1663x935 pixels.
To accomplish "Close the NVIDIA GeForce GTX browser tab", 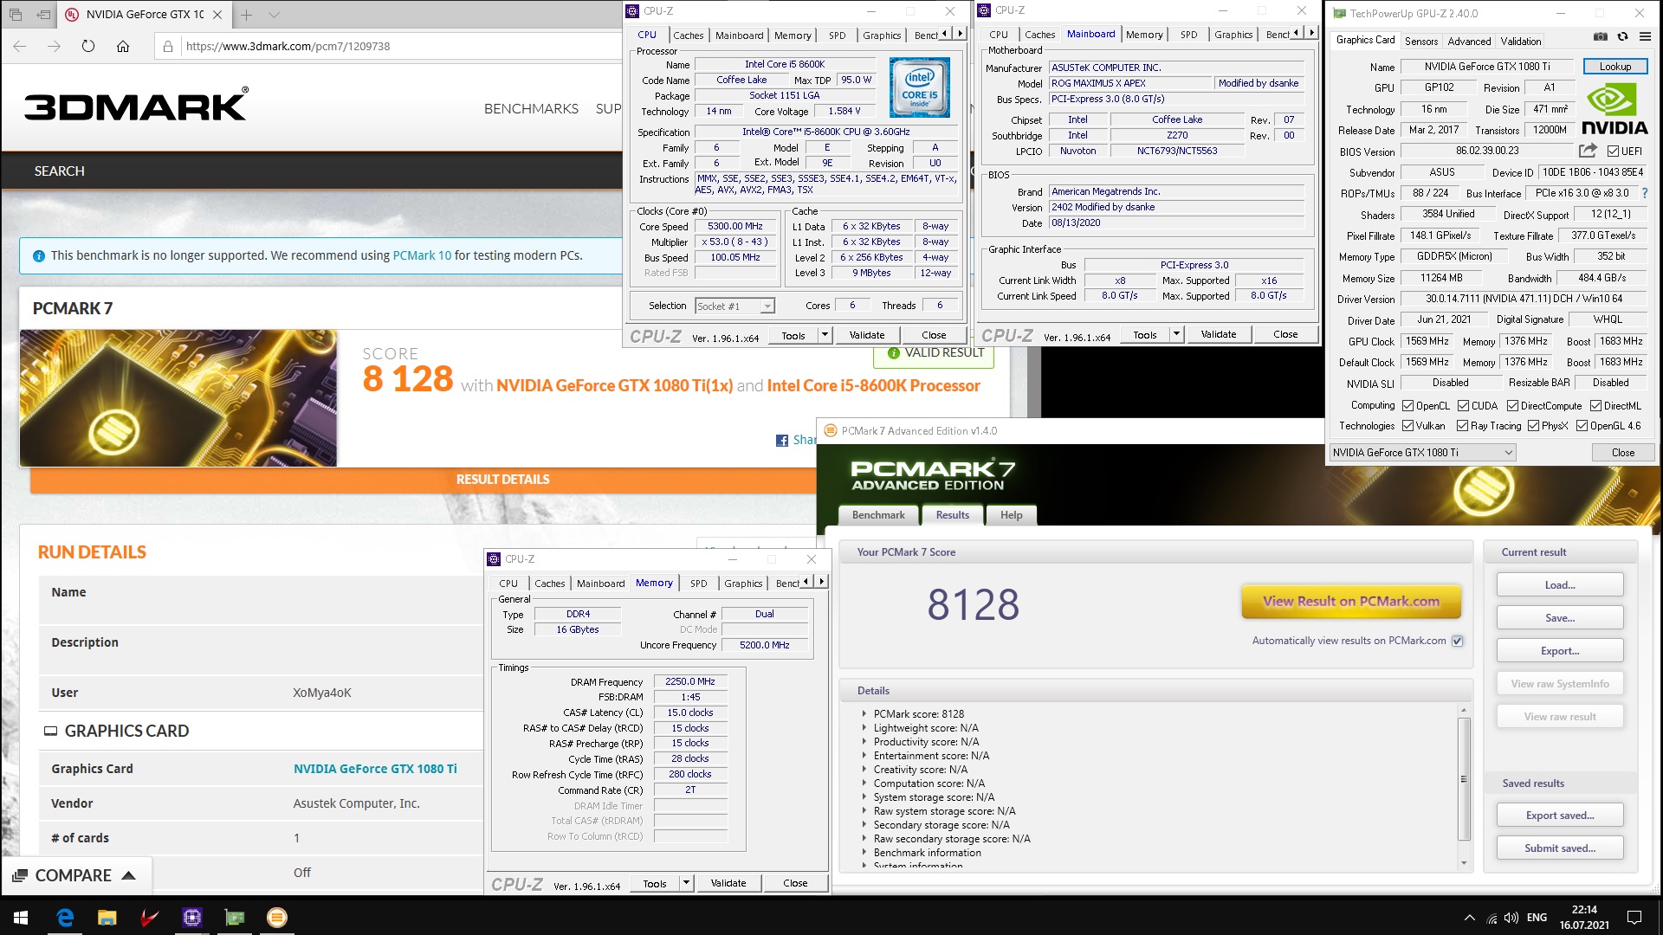I will [217, 15].
